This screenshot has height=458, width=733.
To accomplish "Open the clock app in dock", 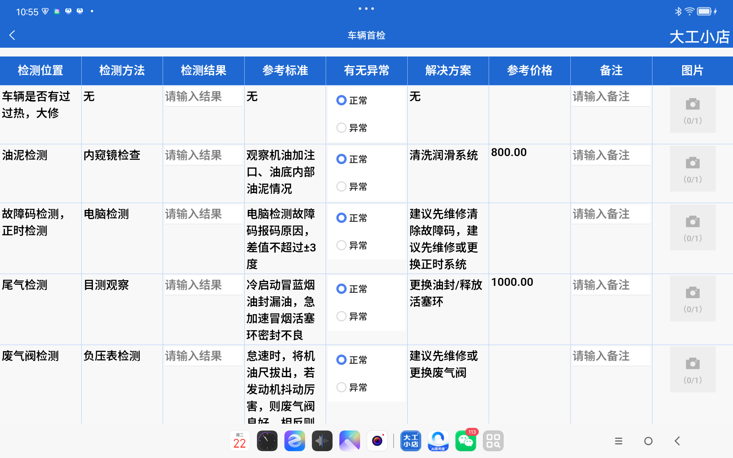I will (267, 441).
